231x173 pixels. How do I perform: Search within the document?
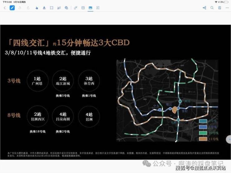click(212, 8)
